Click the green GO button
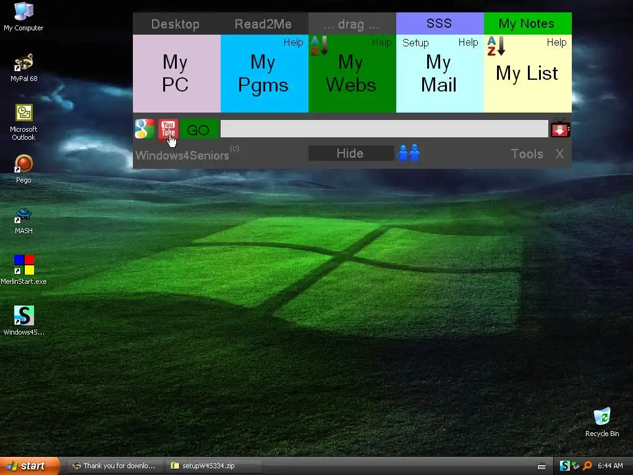 tap(198, 129)
